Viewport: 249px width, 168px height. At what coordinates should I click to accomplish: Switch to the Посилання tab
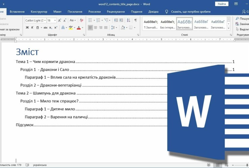[x=75, y=11]
